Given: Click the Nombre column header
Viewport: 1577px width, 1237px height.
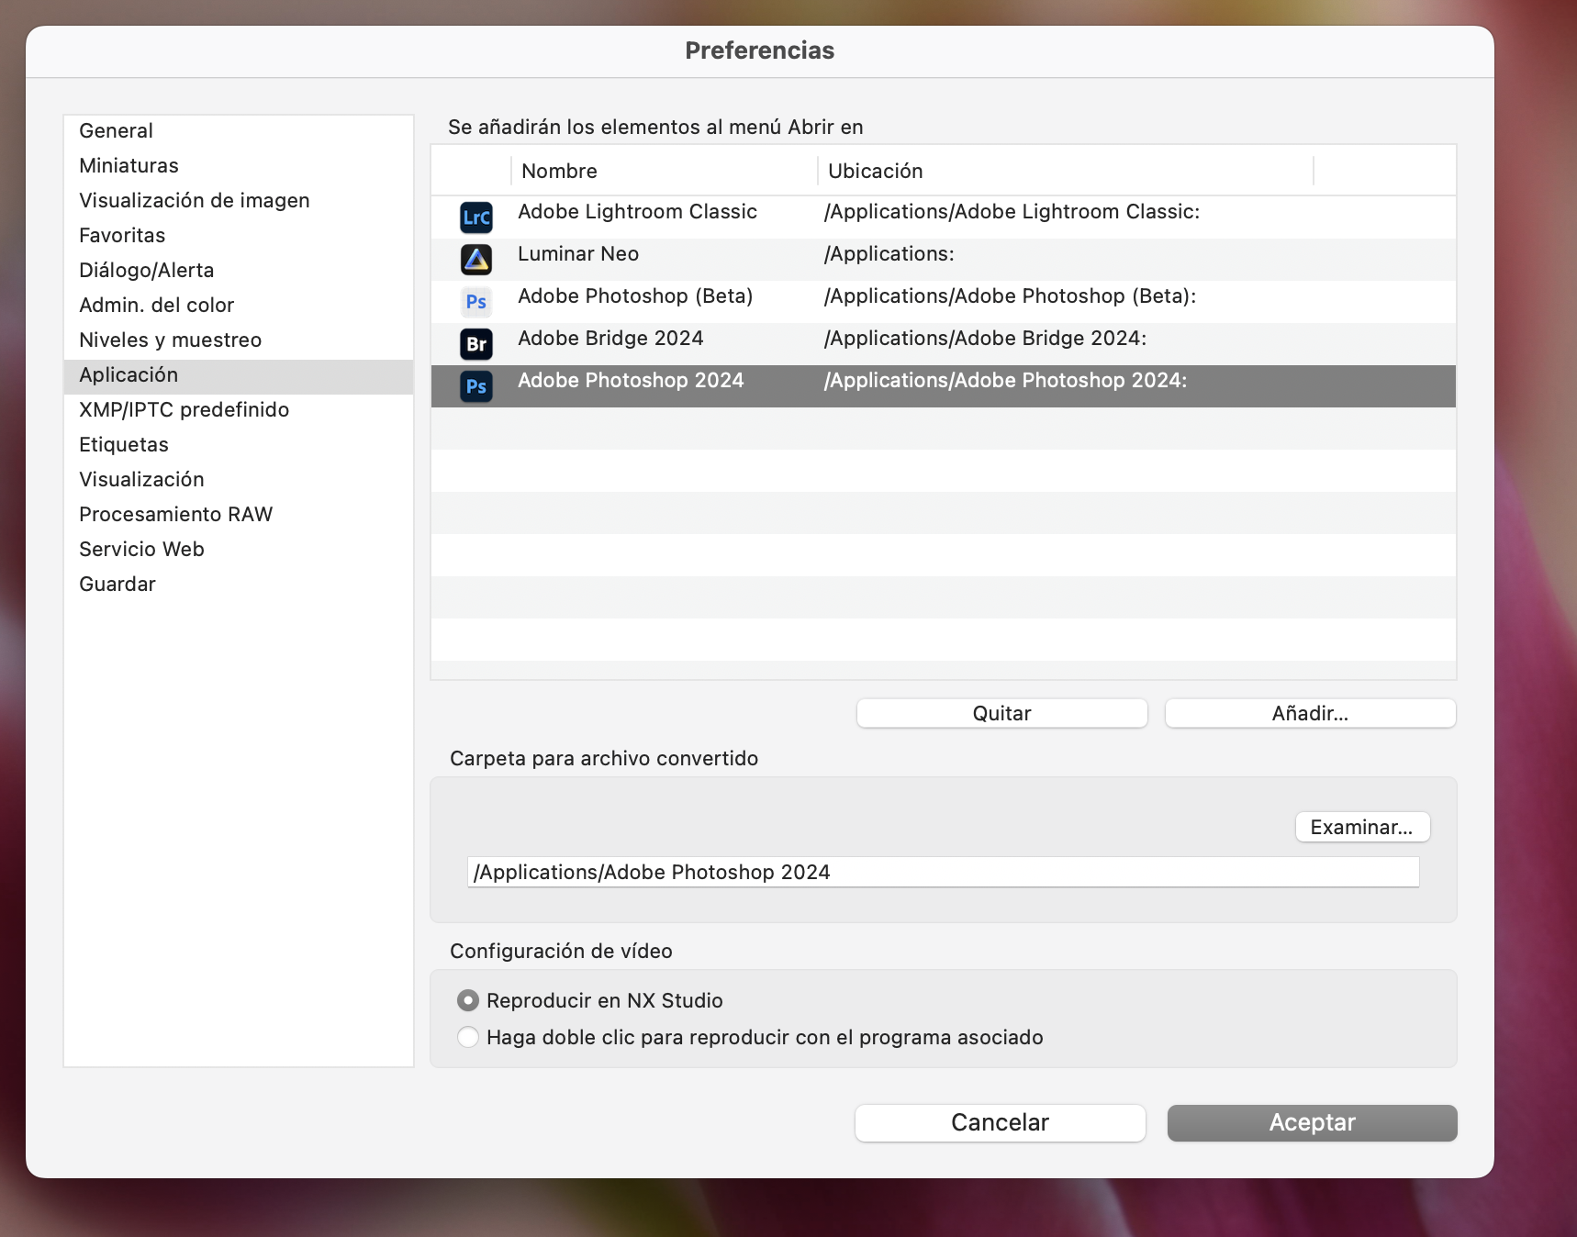Looking at the screenshot, I should coord(665,171).
